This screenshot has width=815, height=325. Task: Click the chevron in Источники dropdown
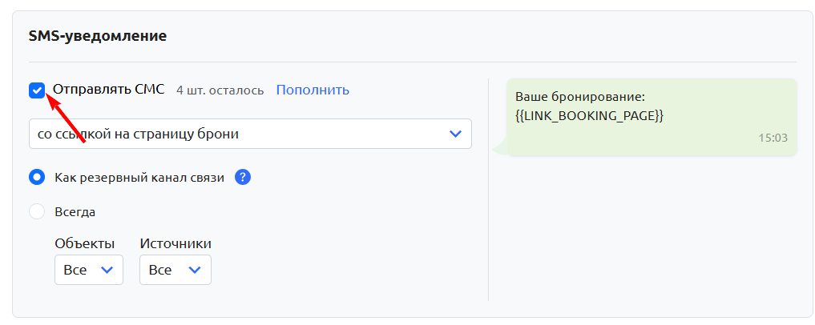[195, 270]
